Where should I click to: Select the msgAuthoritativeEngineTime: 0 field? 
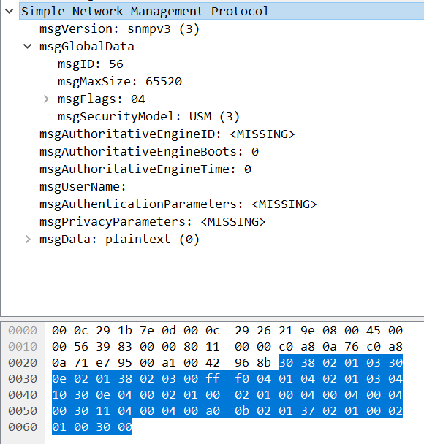145,169
